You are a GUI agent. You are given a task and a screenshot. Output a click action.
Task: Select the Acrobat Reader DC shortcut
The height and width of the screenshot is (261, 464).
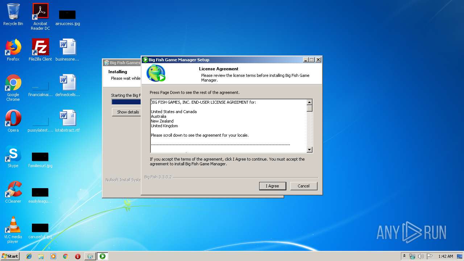pyautogui.click(x=40, y=17)
